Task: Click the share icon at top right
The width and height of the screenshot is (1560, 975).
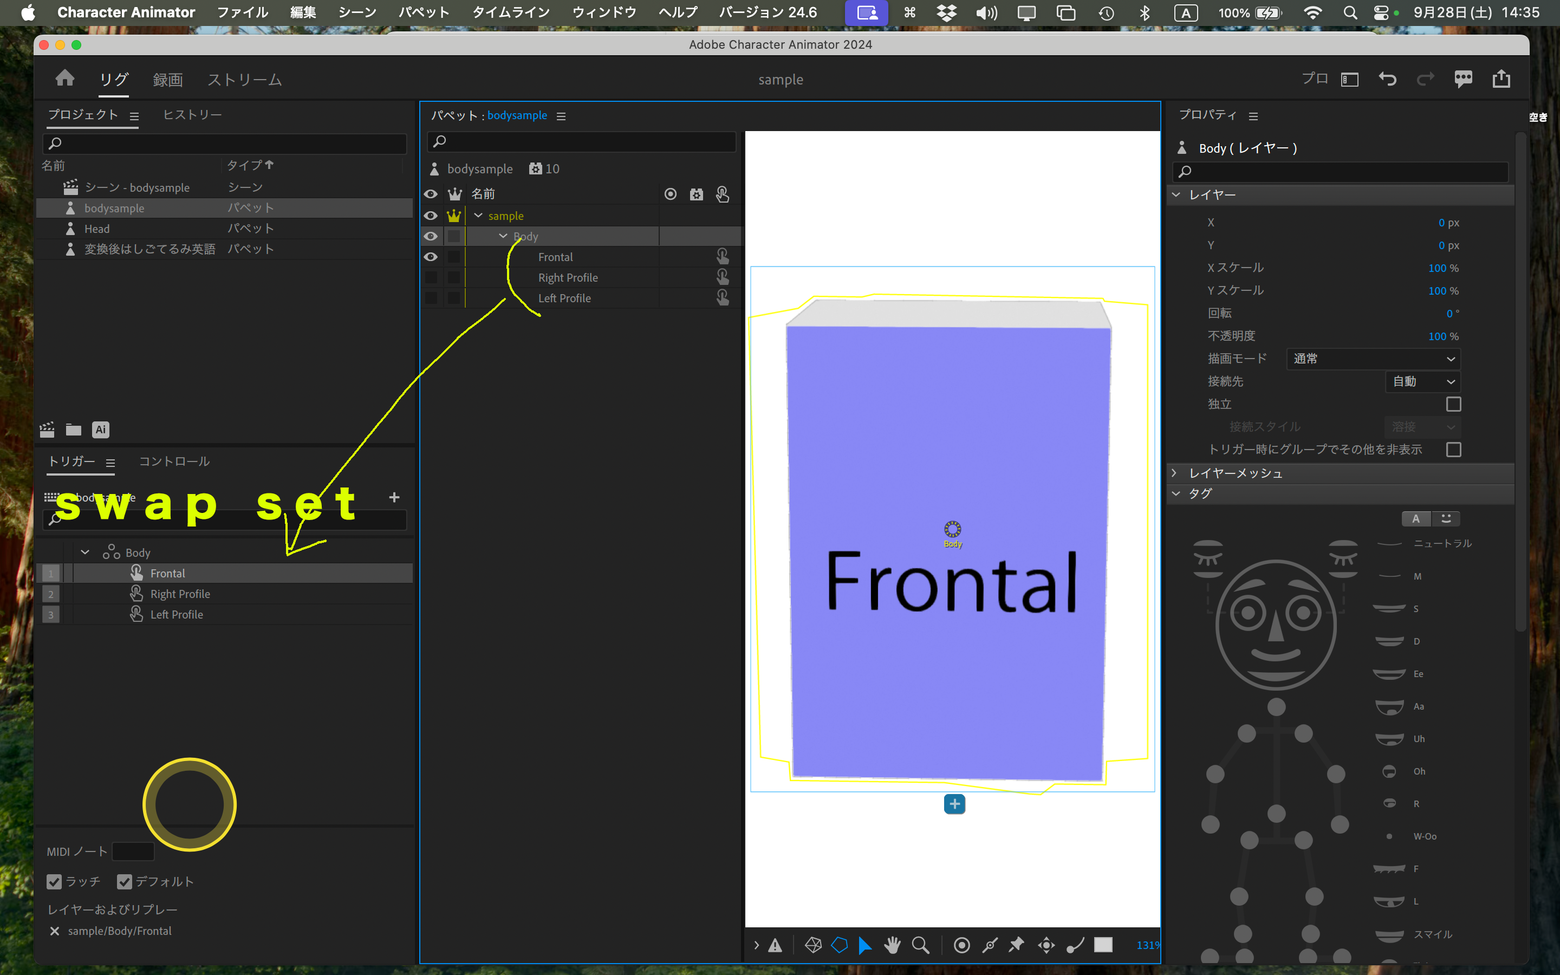Action: pyautogui.click(x=1502, y=78)
